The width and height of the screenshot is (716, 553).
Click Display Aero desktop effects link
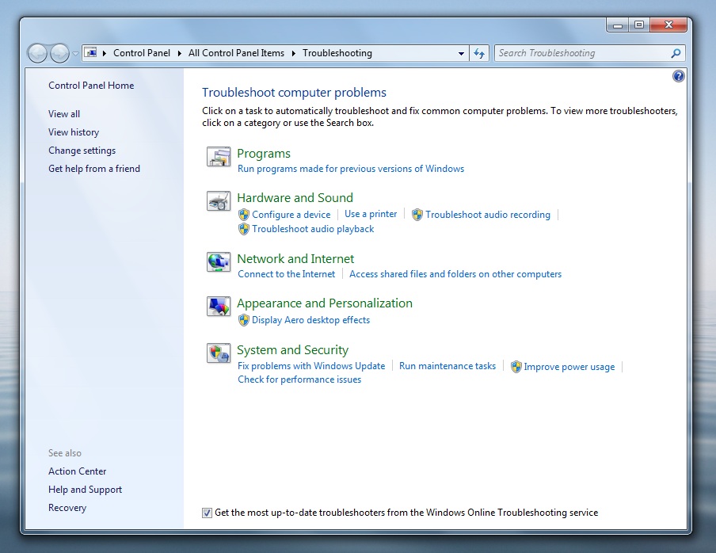[311, 320]
